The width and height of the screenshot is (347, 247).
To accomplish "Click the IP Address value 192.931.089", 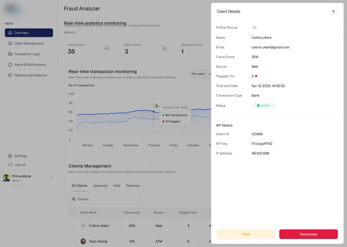I will (260, 153).
